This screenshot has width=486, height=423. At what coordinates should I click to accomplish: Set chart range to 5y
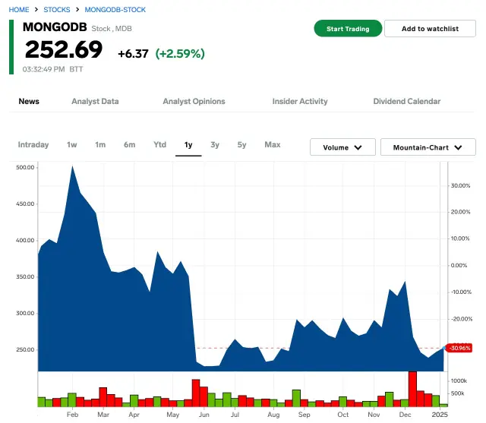[241, 144]
